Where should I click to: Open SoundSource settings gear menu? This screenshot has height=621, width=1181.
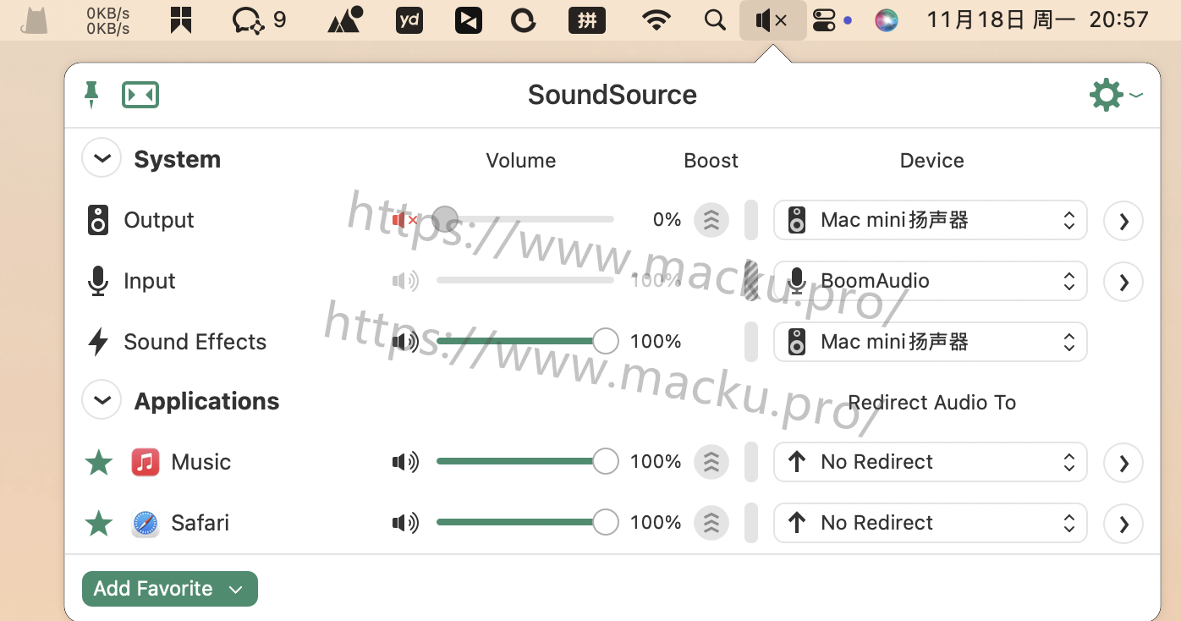[x=1115, y=95]
